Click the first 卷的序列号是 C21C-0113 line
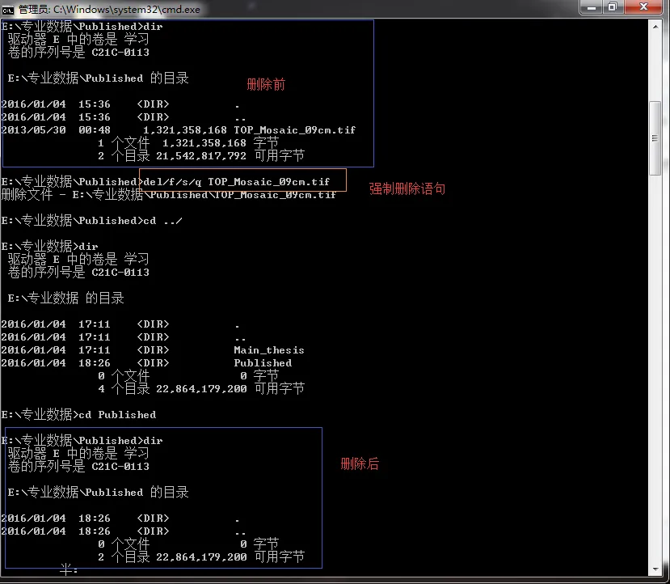 point(78,53)
